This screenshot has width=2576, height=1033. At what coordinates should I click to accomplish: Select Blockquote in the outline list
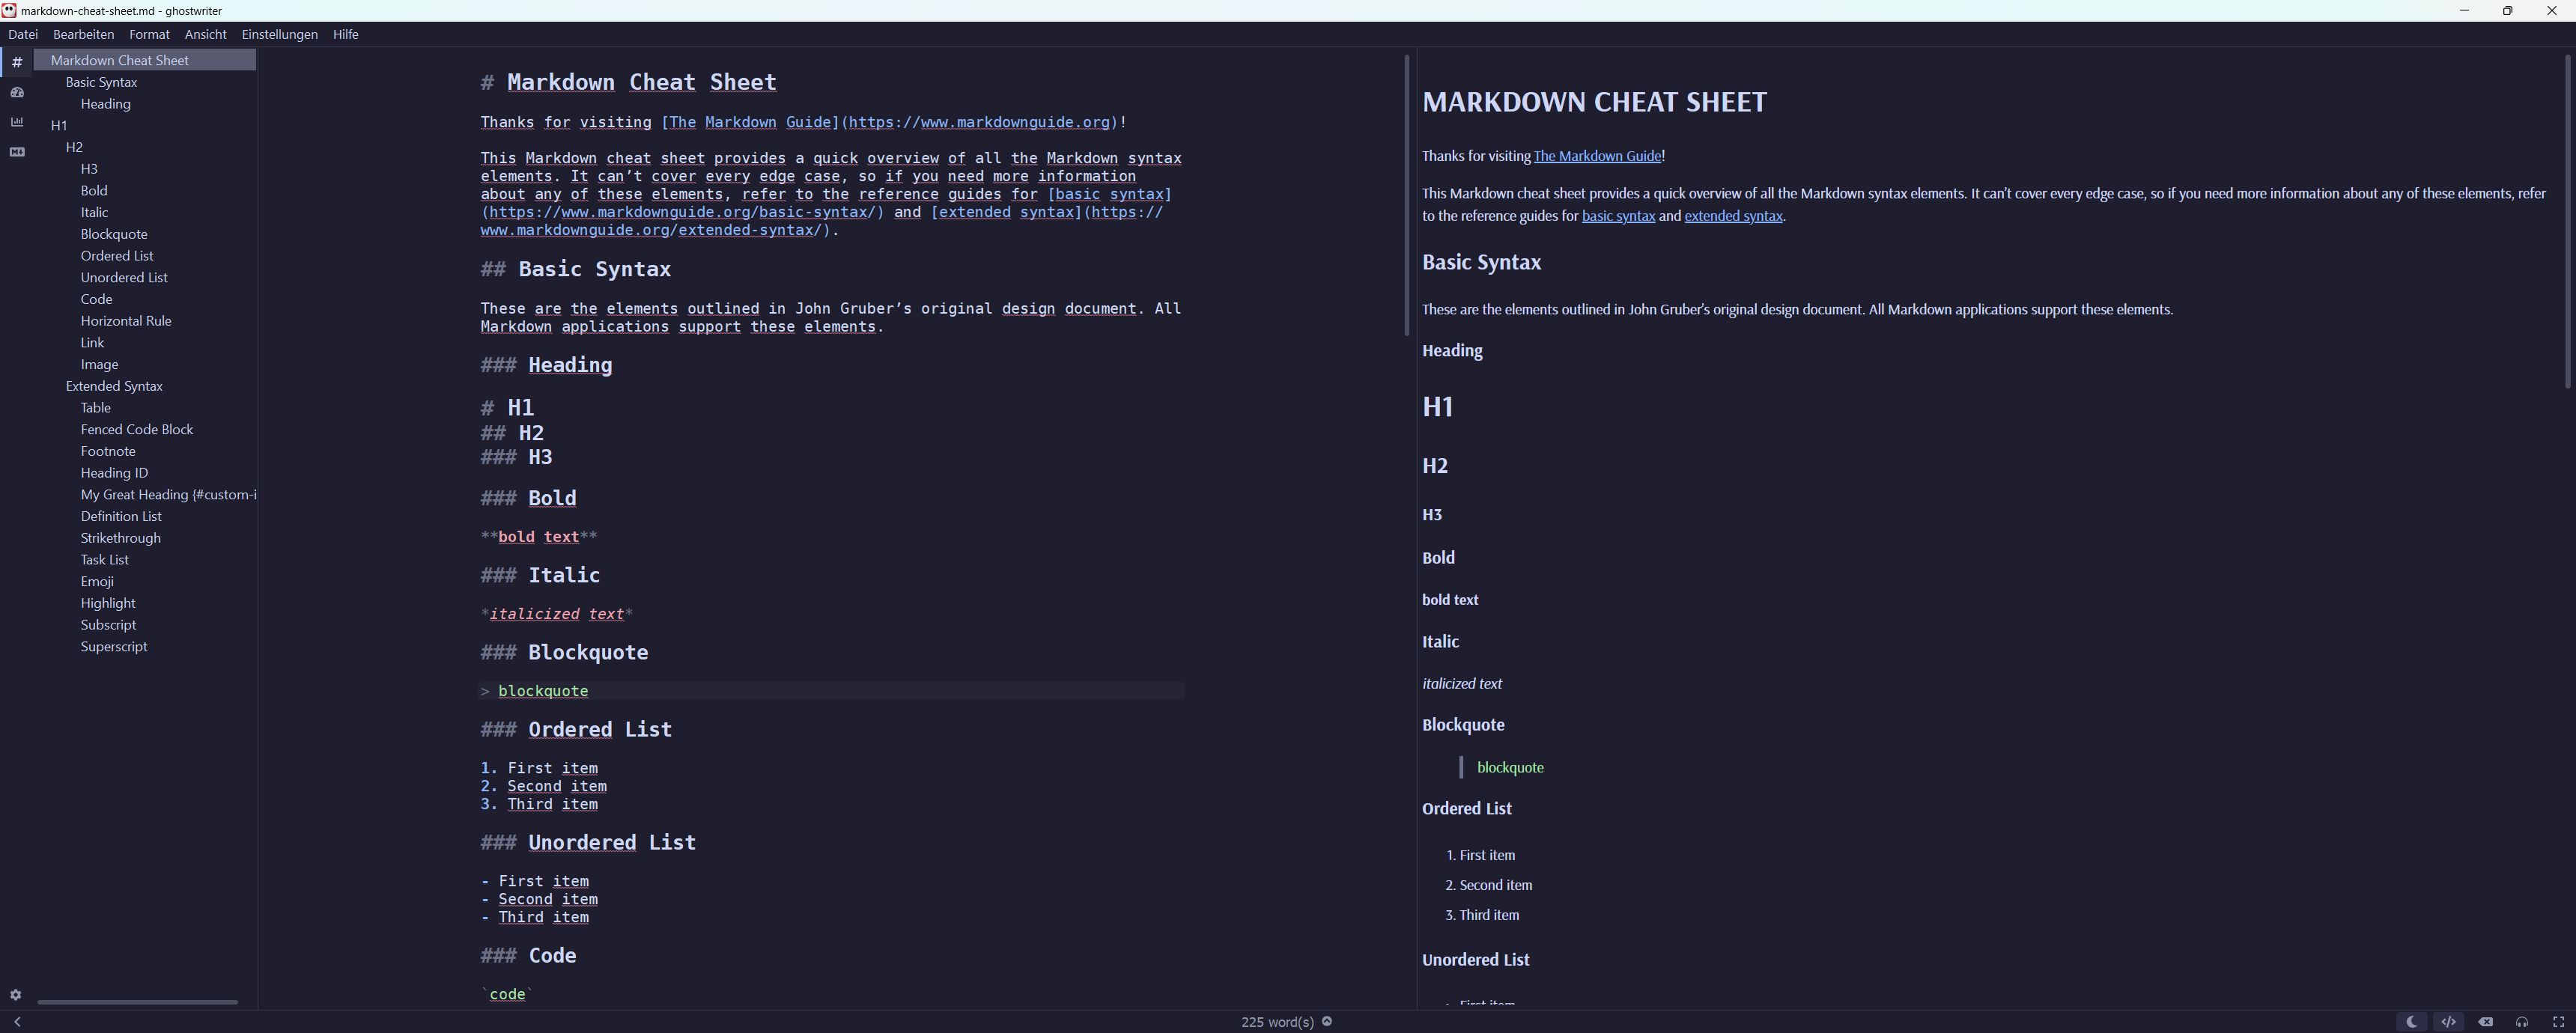click(x=114, y=233)
